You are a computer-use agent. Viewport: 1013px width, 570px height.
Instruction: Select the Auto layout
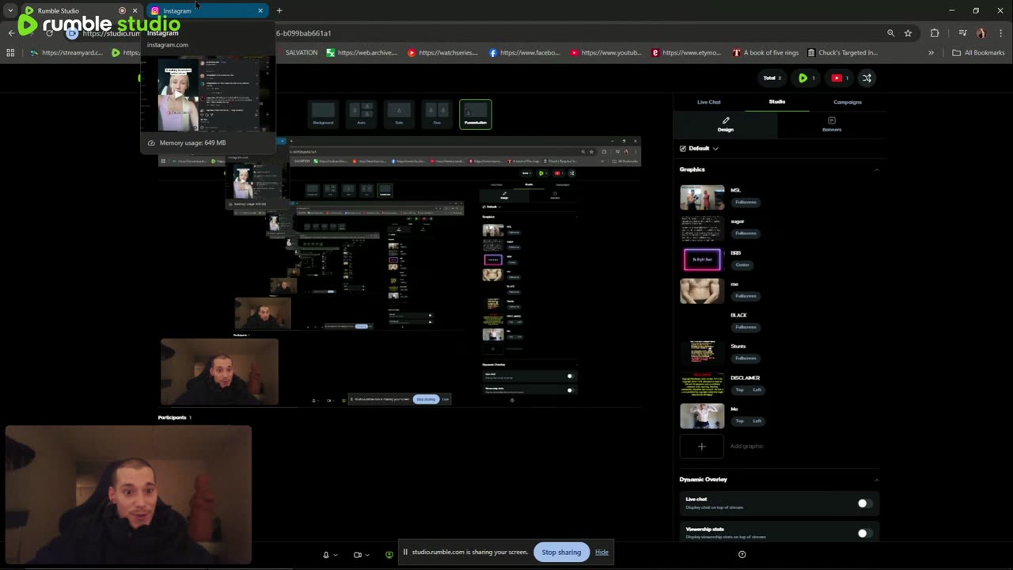[x=361, y=114]
